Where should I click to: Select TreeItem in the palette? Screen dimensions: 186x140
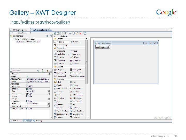click(59, 104)
